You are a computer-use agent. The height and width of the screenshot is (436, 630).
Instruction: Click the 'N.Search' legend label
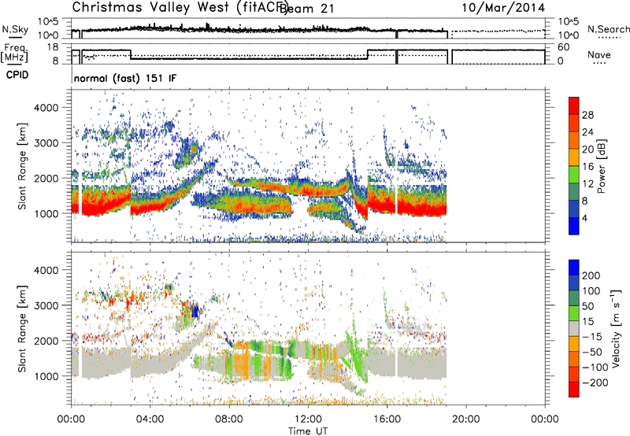[608, 29]
